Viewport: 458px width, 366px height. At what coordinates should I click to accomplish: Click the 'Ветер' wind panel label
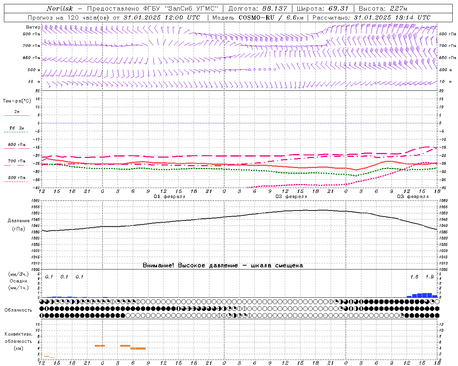tap(33, 27)
